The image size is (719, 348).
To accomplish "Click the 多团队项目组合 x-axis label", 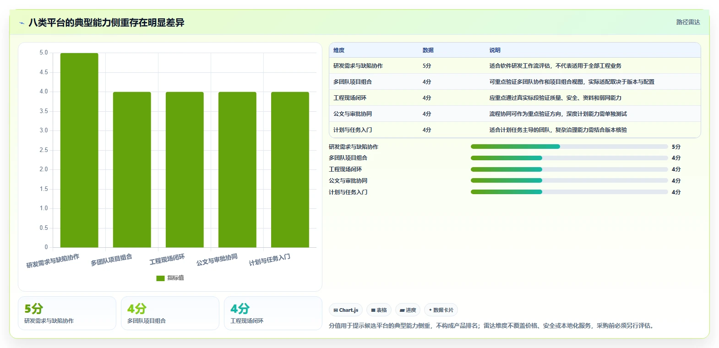I will pos(111,260).
